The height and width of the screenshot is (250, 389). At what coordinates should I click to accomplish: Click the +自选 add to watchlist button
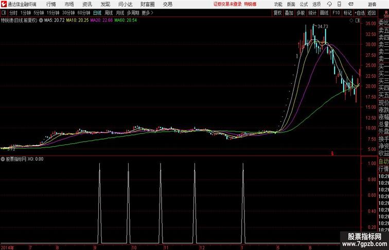click(360, 13)
